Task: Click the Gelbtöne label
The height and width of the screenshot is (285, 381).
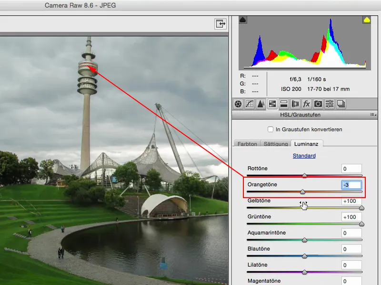Action: coord(259,200)
